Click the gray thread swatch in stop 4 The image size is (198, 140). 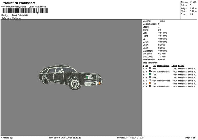150,77
